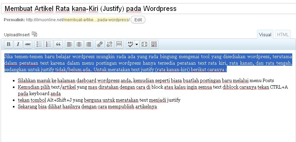The width and height of the screenshot is (296, 142).
Task: Toggle fullscreen editing mode
Action: pyautogui.click(x=144, y=44)
